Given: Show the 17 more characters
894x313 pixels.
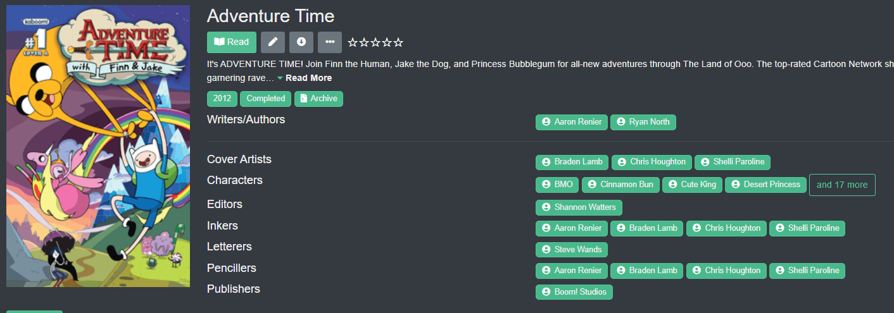Looking at the screenshot, I should click(842, 185).
